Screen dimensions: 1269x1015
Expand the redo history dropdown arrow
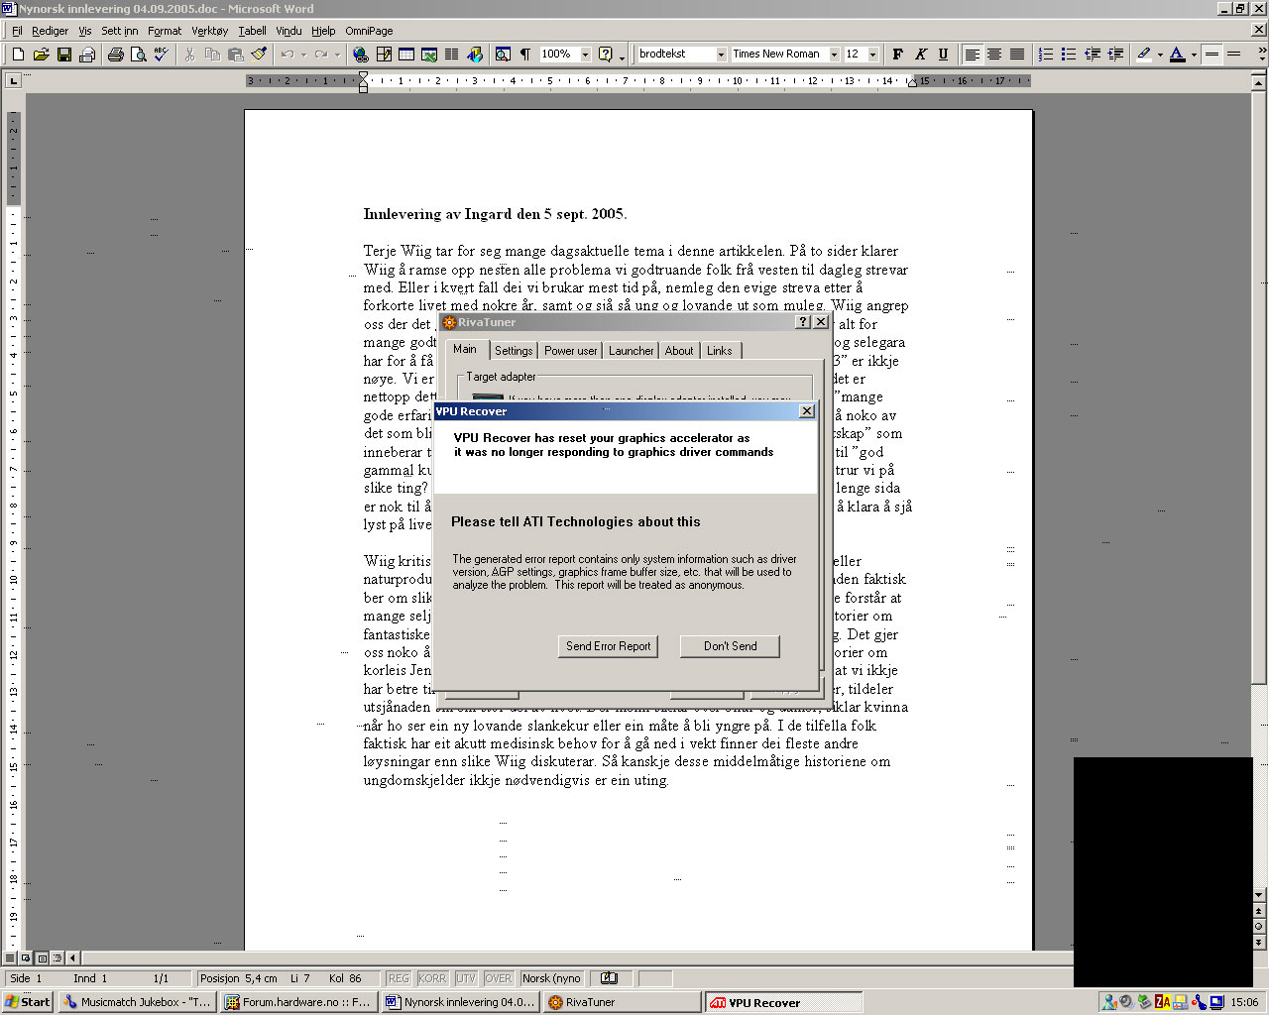337,55
